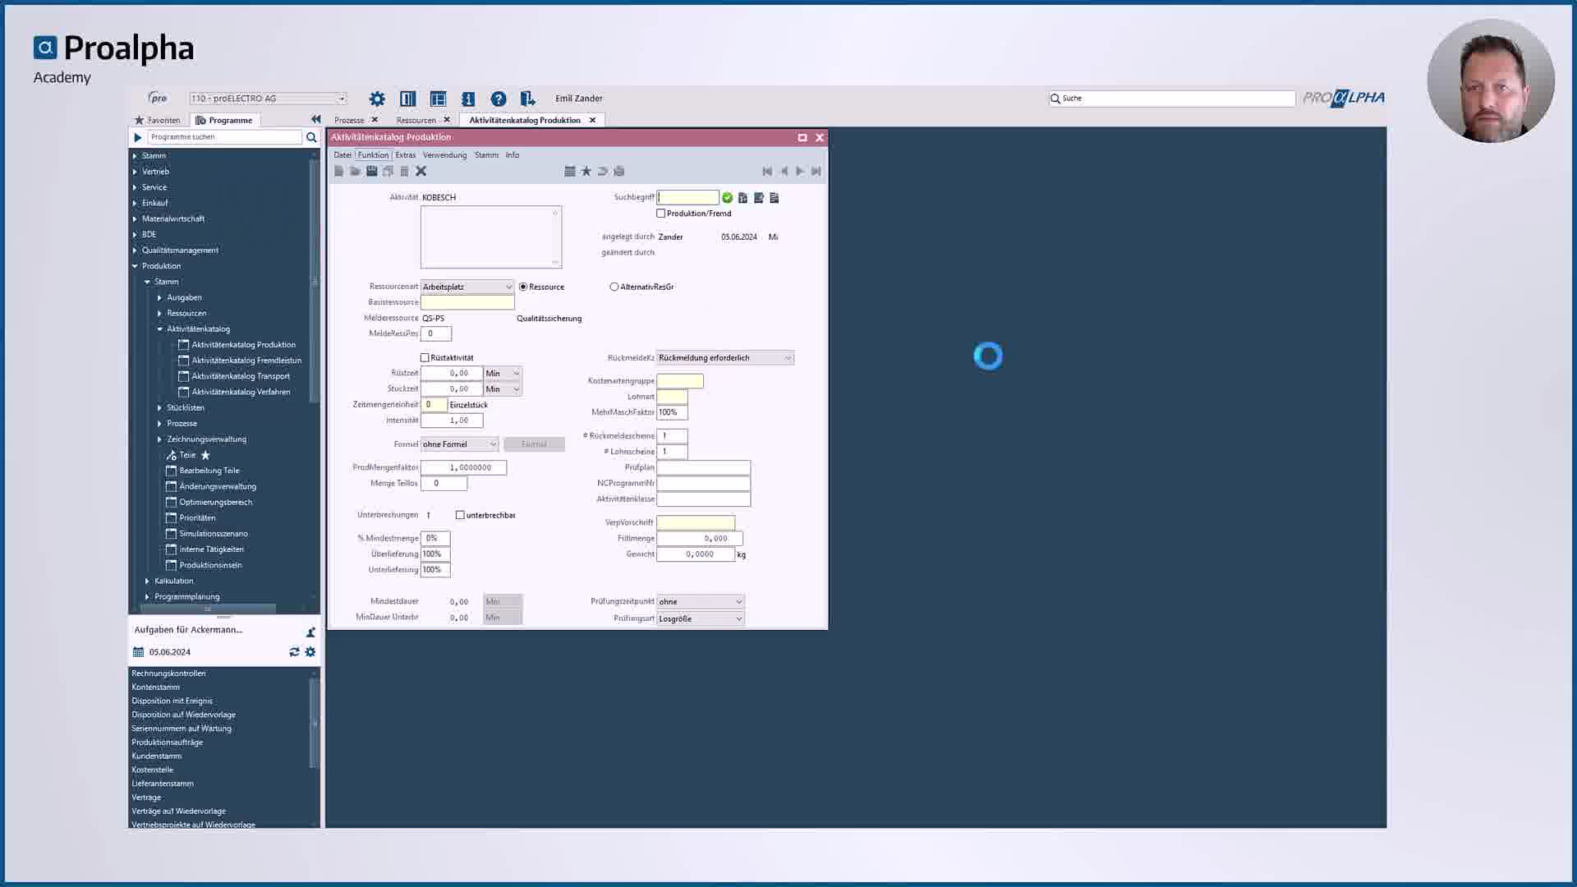Select the AlternativResGr radio button

point(614,287)
